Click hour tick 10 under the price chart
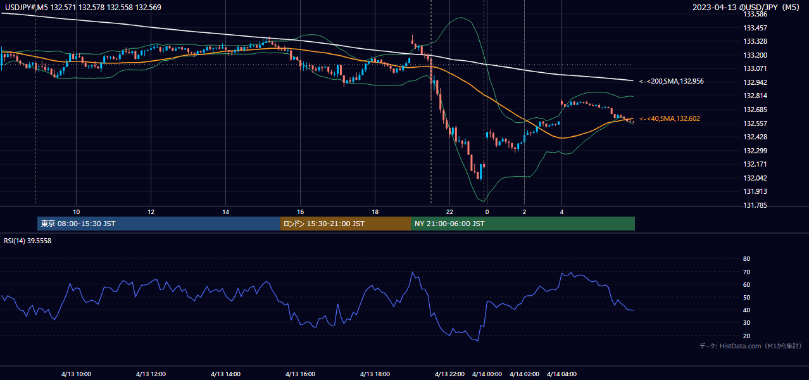 [76, 212]
